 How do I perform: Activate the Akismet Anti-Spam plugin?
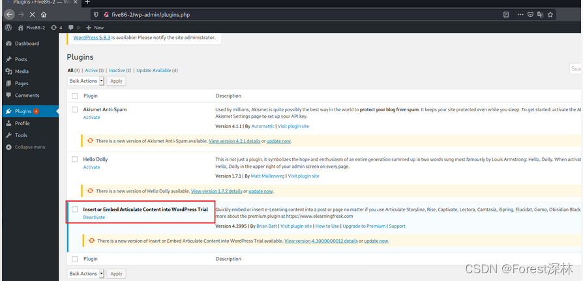(91, 117)
